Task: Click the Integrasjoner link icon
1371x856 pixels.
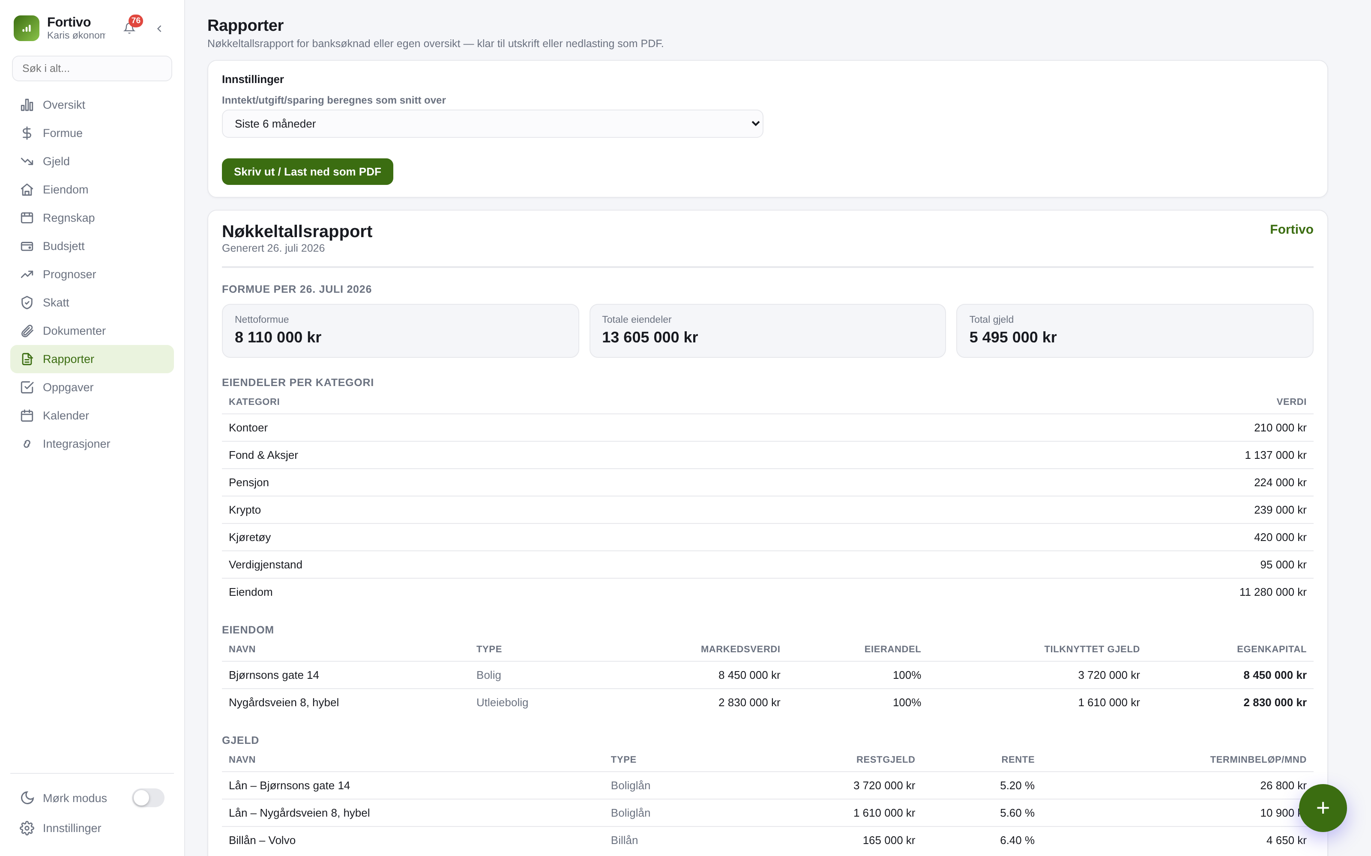Action: (27, 444)
